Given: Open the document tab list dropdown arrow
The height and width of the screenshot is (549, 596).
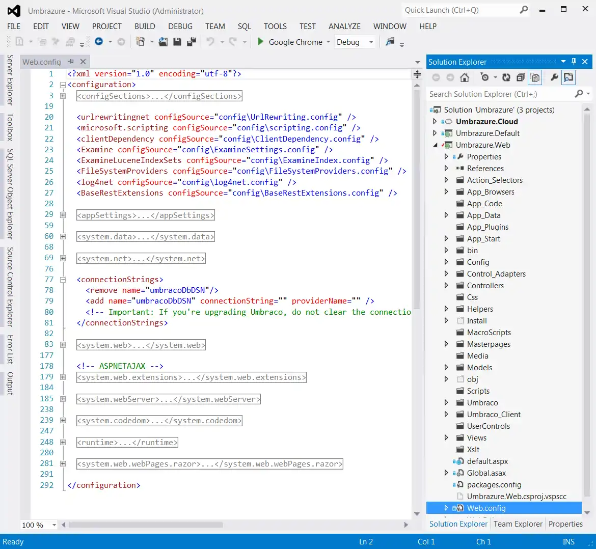Looking at the screenshot, I should (417, 62).
